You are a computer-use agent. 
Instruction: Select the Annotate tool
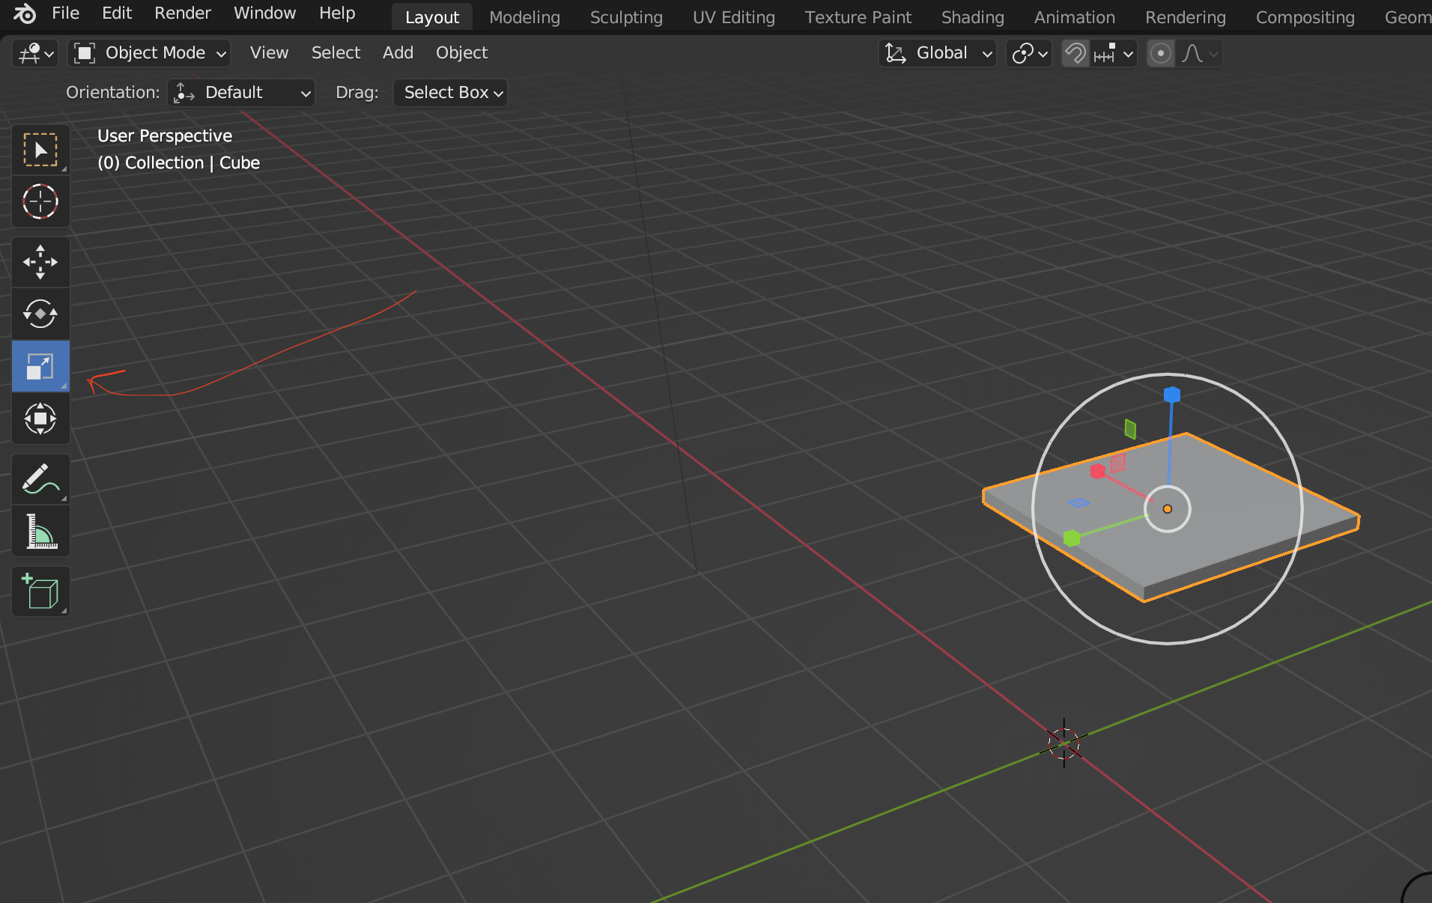pyautogui.click(x=40, y=479)
